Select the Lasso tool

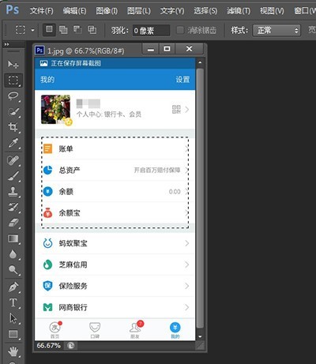point(13,96)
